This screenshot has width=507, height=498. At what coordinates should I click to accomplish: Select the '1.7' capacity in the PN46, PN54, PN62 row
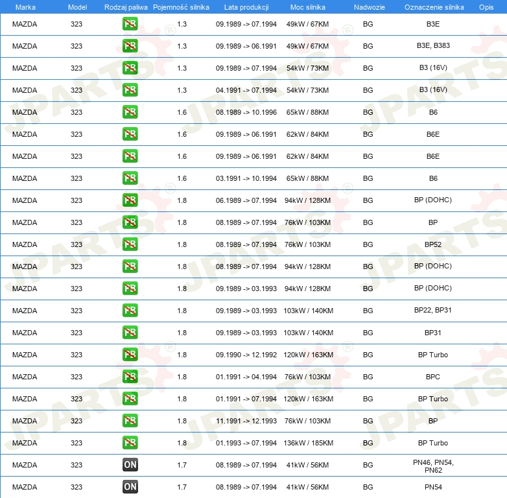tap(182, 465)
